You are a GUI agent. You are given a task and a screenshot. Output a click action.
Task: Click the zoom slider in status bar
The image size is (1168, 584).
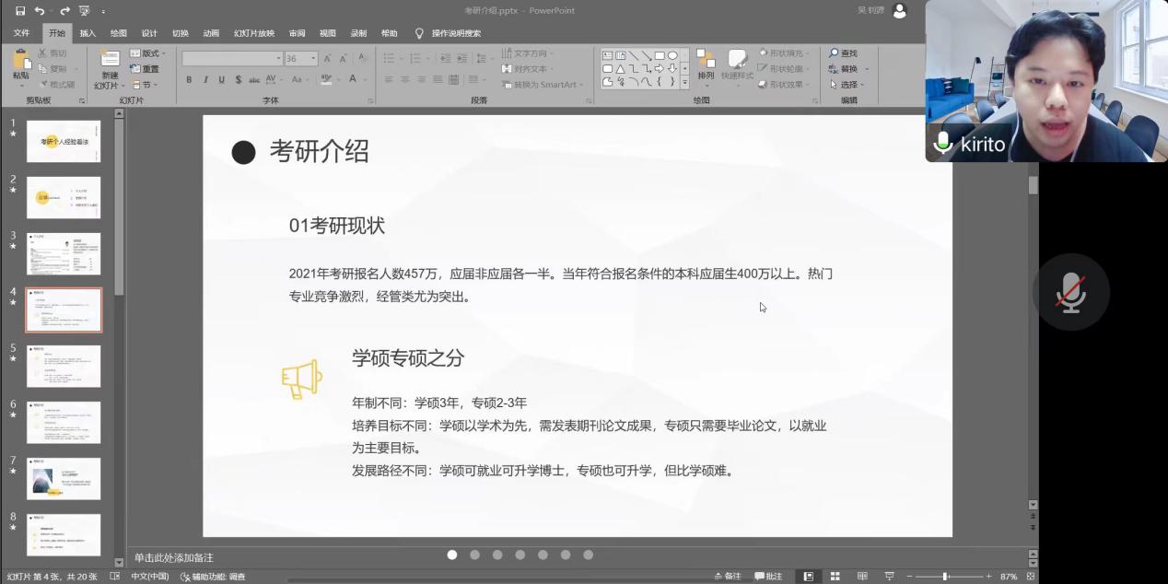pos(944,577)
